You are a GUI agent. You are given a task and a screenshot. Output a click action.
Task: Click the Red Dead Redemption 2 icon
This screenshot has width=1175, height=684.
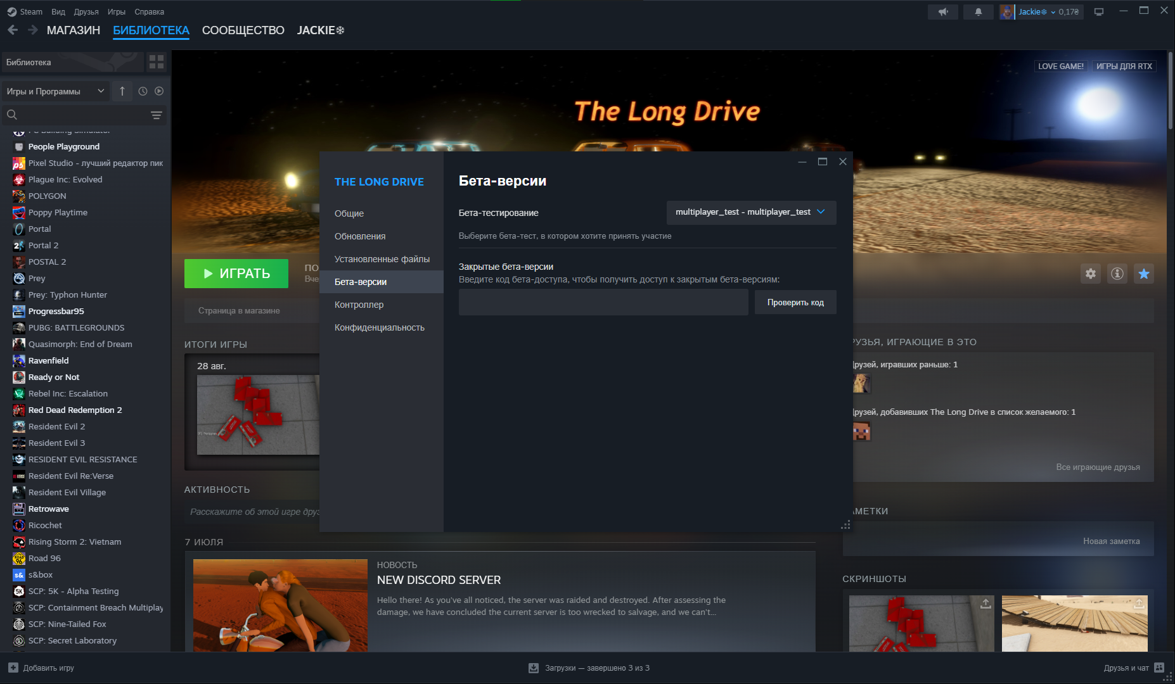click(19, 410)
